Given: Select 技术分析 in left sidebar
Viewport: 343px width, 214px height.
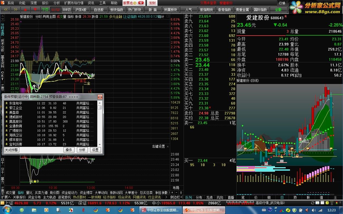Looking at the screenshot, I should tap(2, 45).
